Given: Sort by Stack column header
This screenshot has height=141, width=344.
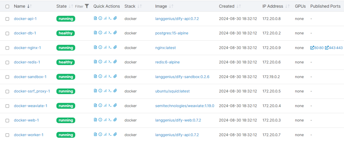Looking at the screenshot, I should tap(130, 6).
